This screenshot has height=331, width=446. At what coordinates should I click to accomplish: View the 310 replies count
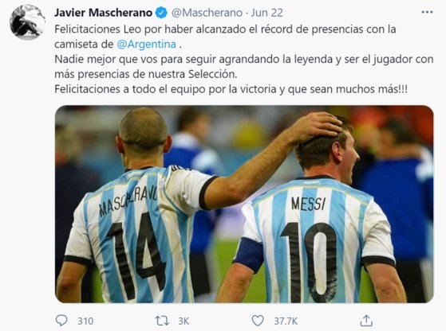coord(85,321)
